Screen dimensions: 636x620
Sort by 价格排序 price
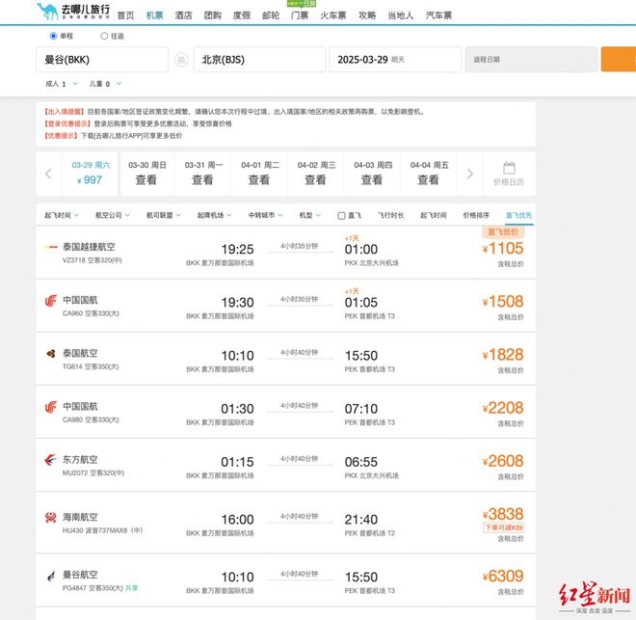pyautogui.click(x=476, y=215)
